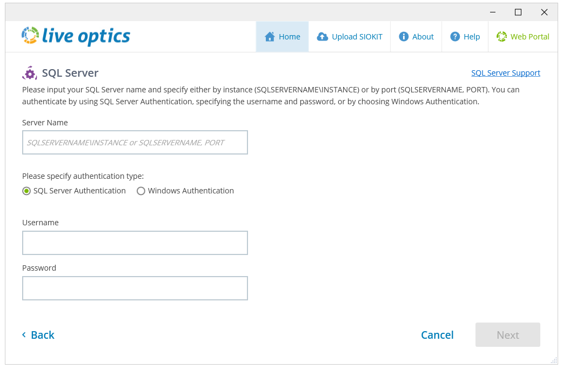Go Back to the previous step
This screenshot has width=563, height=369.
coord(38,335)
